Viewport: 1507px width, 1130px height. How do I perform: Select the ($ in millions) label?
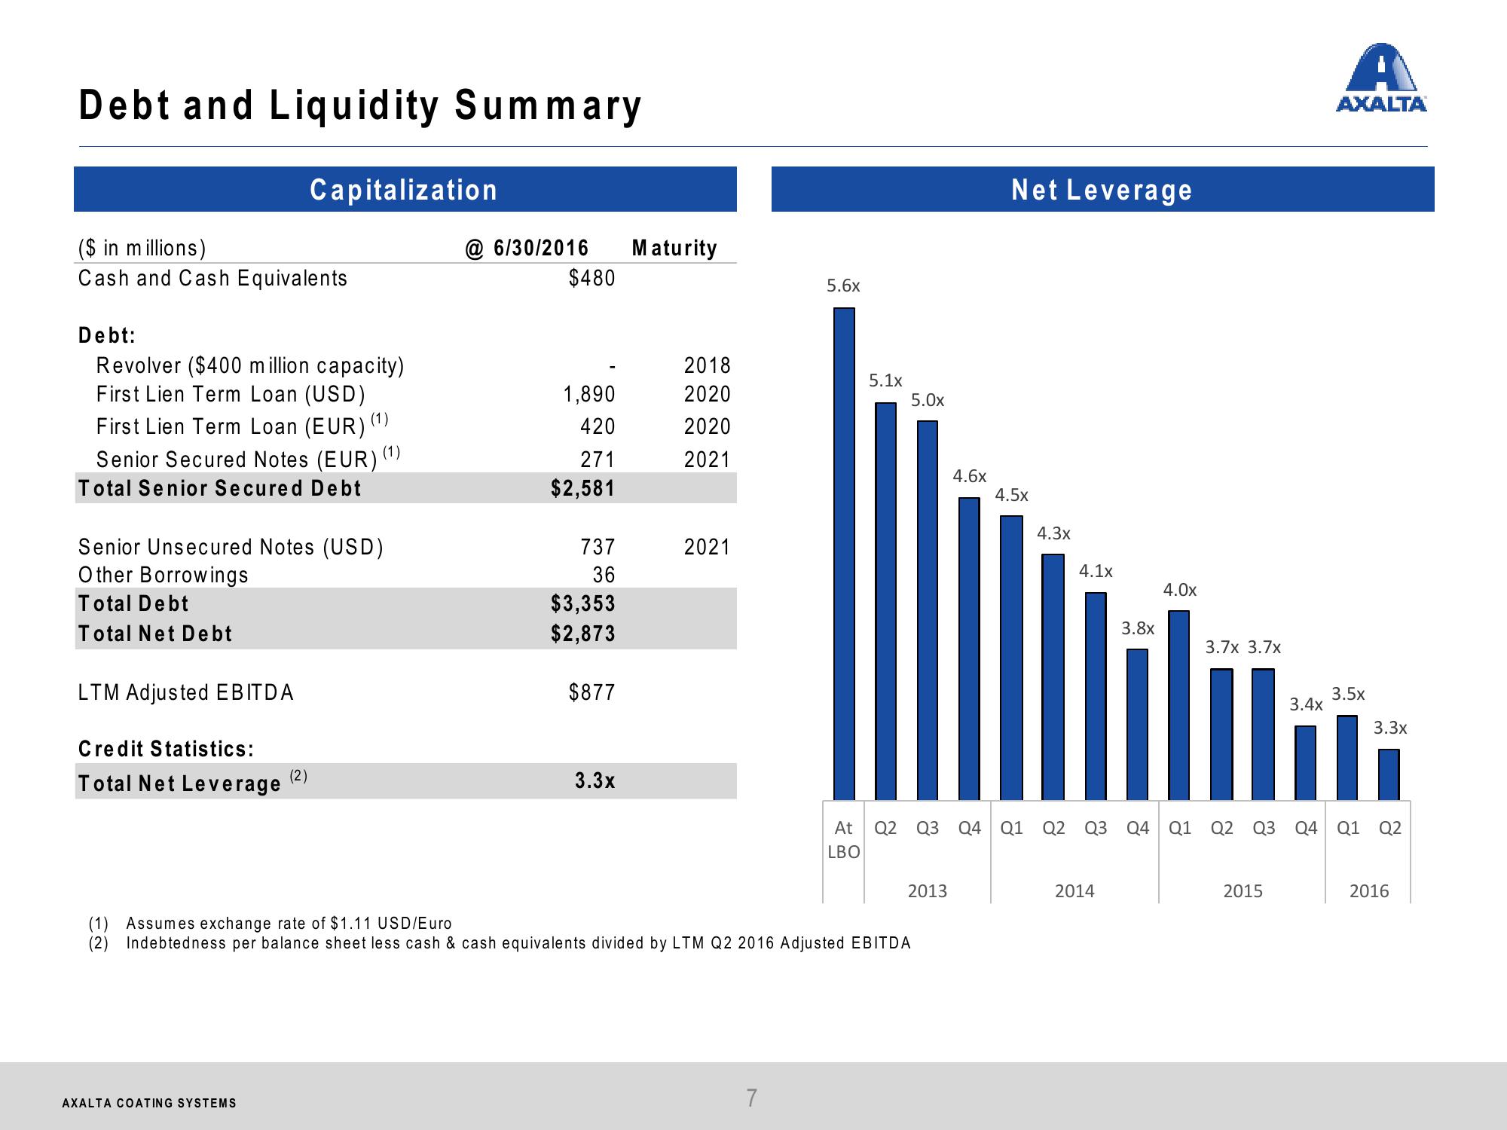click(142, 248)
